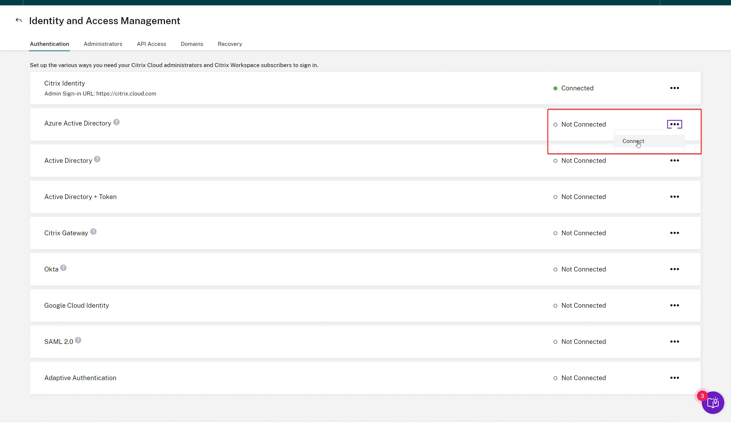The image size is (731, 422).
Task: Click the Google Cloud Identity options icon
Action: (x=674, y=306)
